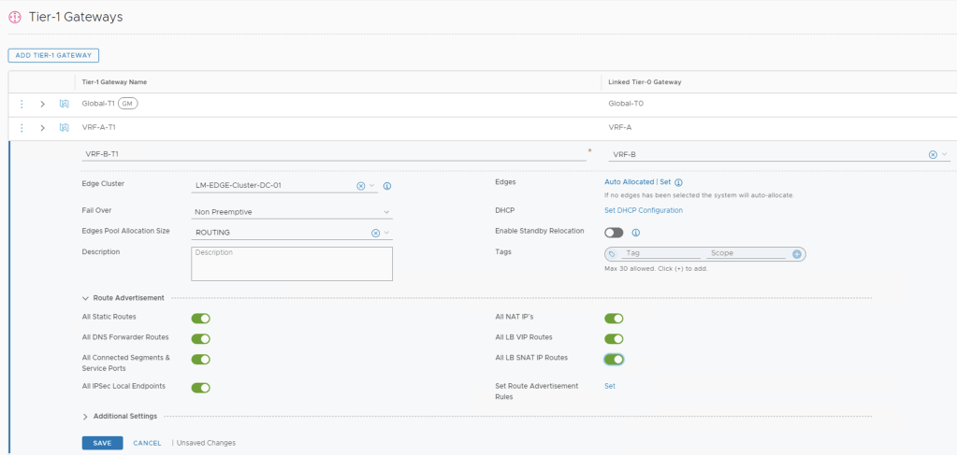Click the plus icon to add tag
The image size is (957, 455).
(x=797, y=253)
